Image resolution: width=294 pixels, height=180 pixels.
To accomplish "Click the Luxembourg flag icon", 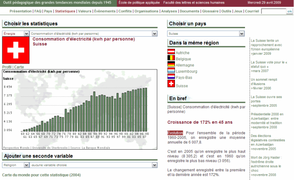I will pyautogui.click(x=171, y=70).
